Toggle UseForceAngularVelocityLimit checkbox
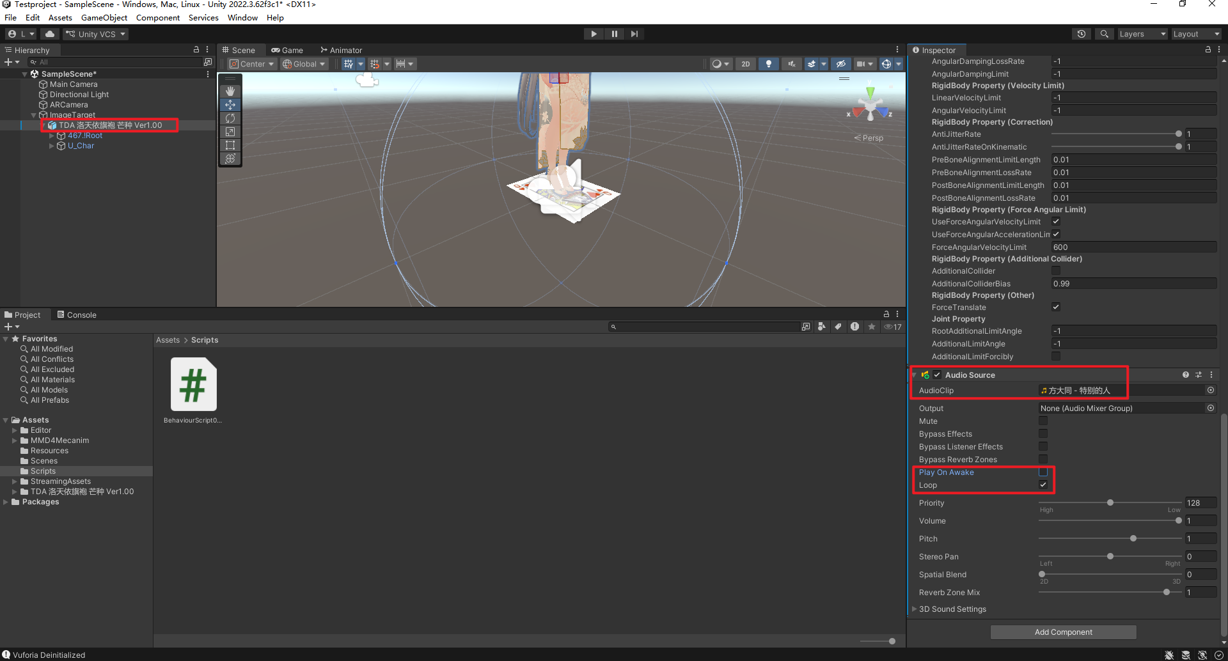Screen dimensions: 1228x661 click(1056, 221)
